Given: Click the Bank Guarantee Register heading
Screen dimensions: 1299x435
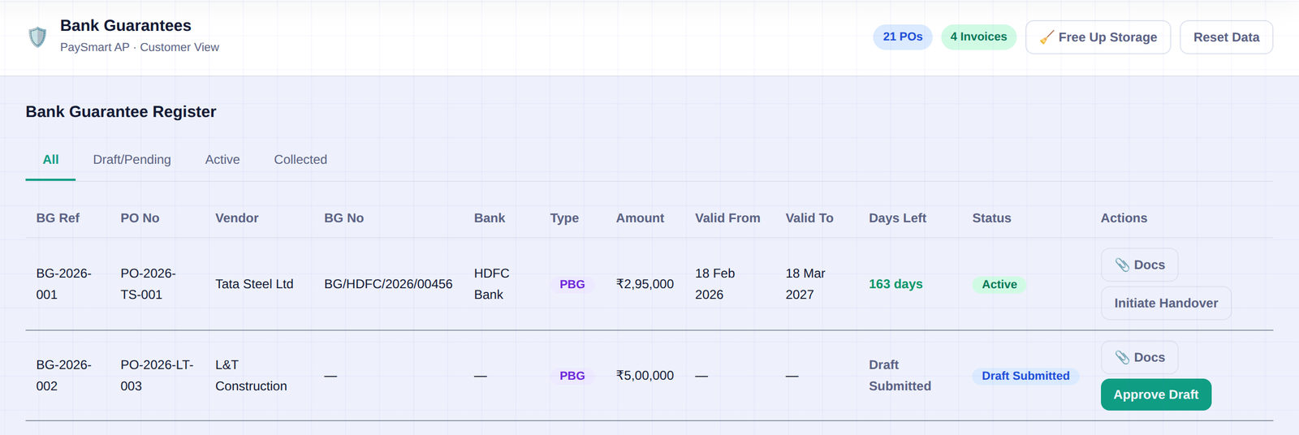Looking at the screenshot, I should click(x=121, y=112).
